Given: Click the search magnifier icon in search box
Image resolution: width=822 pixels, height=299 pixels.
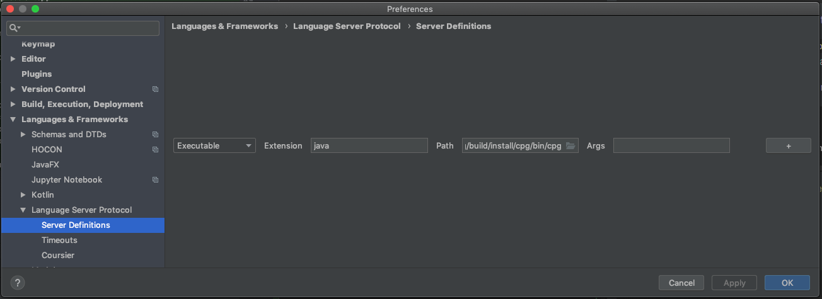Looking at the screenshot, I should pos(14,28).
